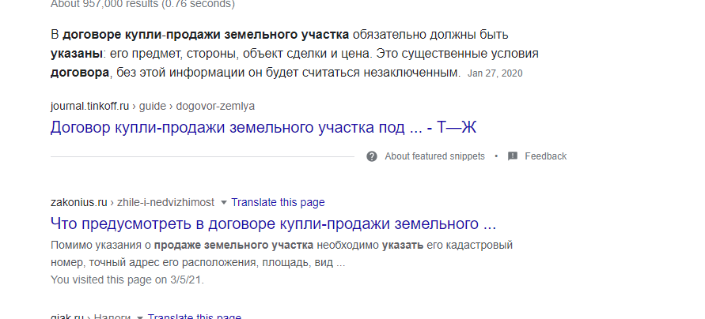Click the qiak.ru breadcrumb URL

90,317
